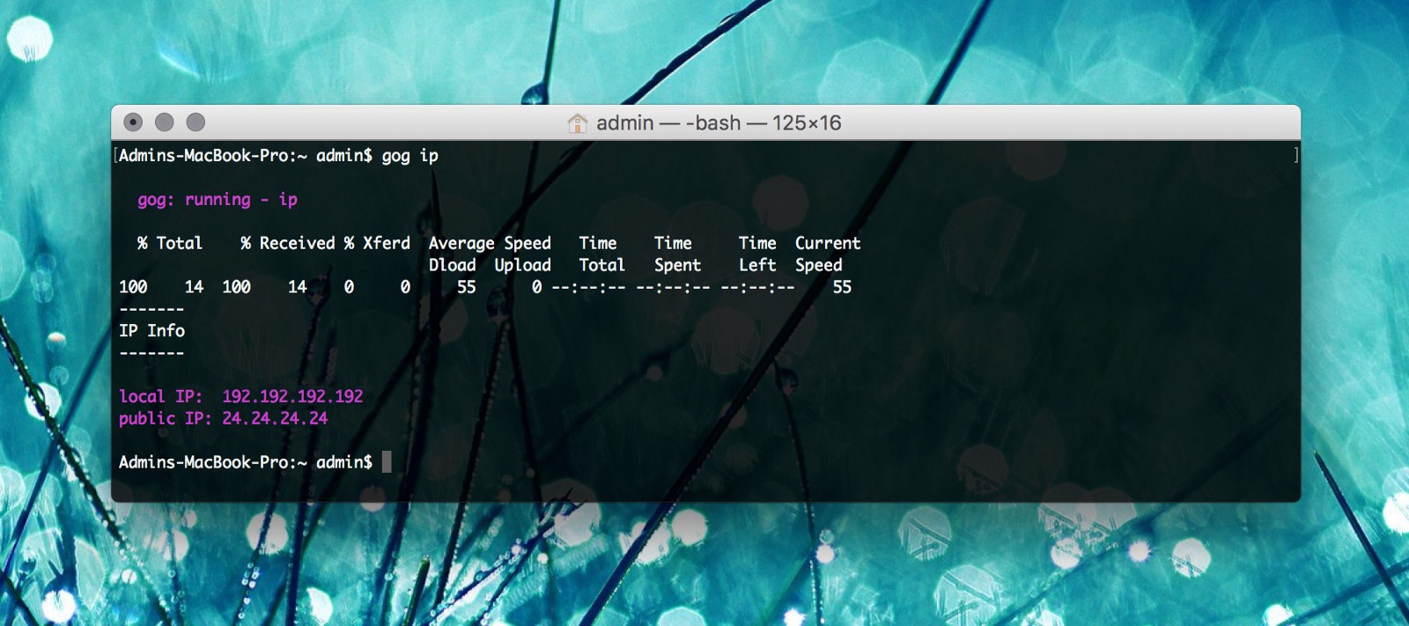Click the "Average Speed" header text

click(490, 243)
